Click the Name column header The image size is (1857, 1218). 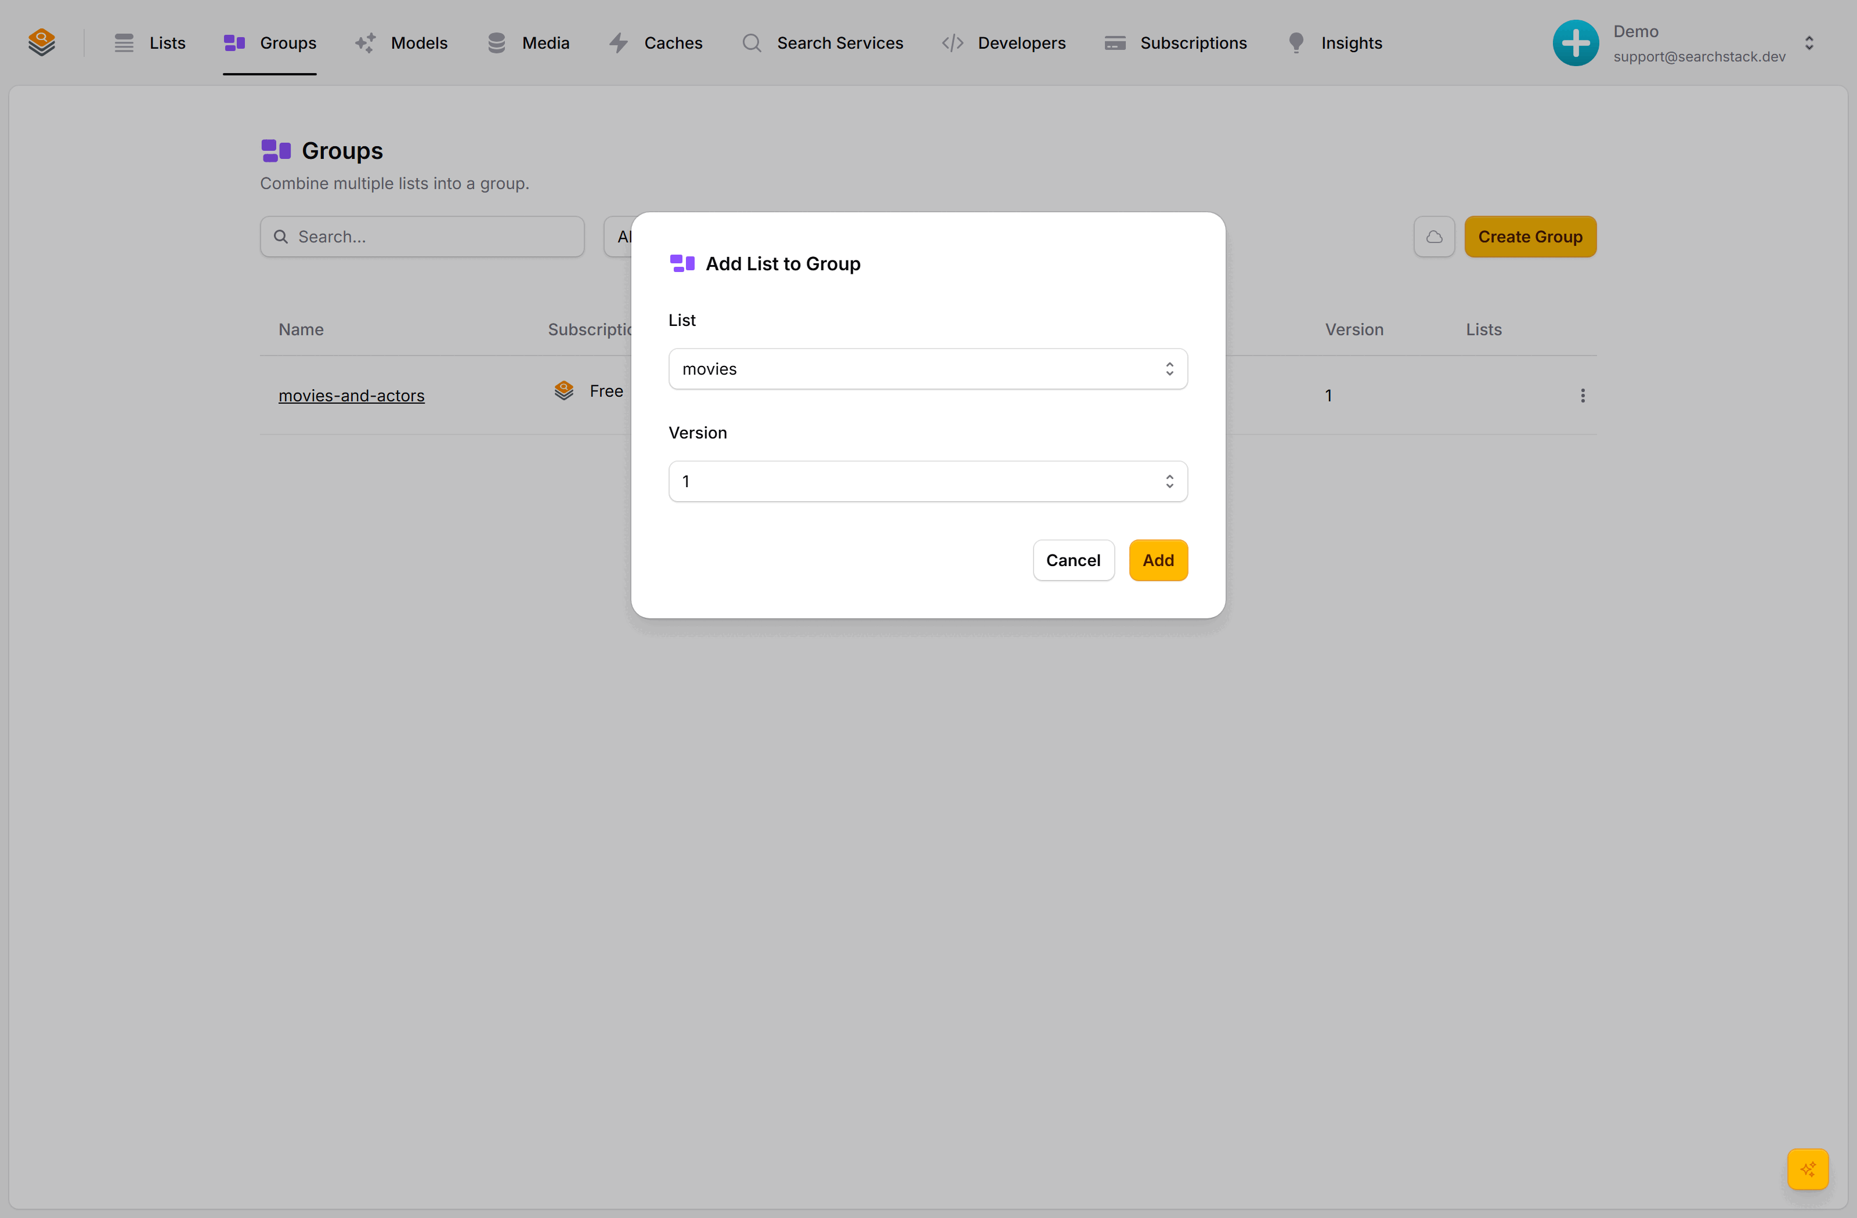tap(301, 329)
